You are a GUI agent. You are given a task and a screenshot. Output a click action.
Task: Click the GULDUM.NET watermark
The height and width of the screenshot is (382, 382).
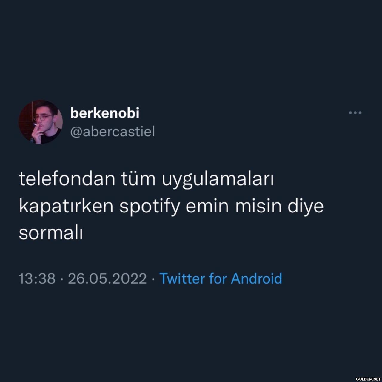(368, 378)
